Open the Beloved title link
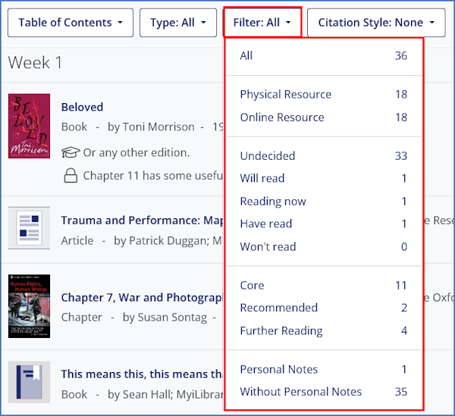 tap(82, 108)
